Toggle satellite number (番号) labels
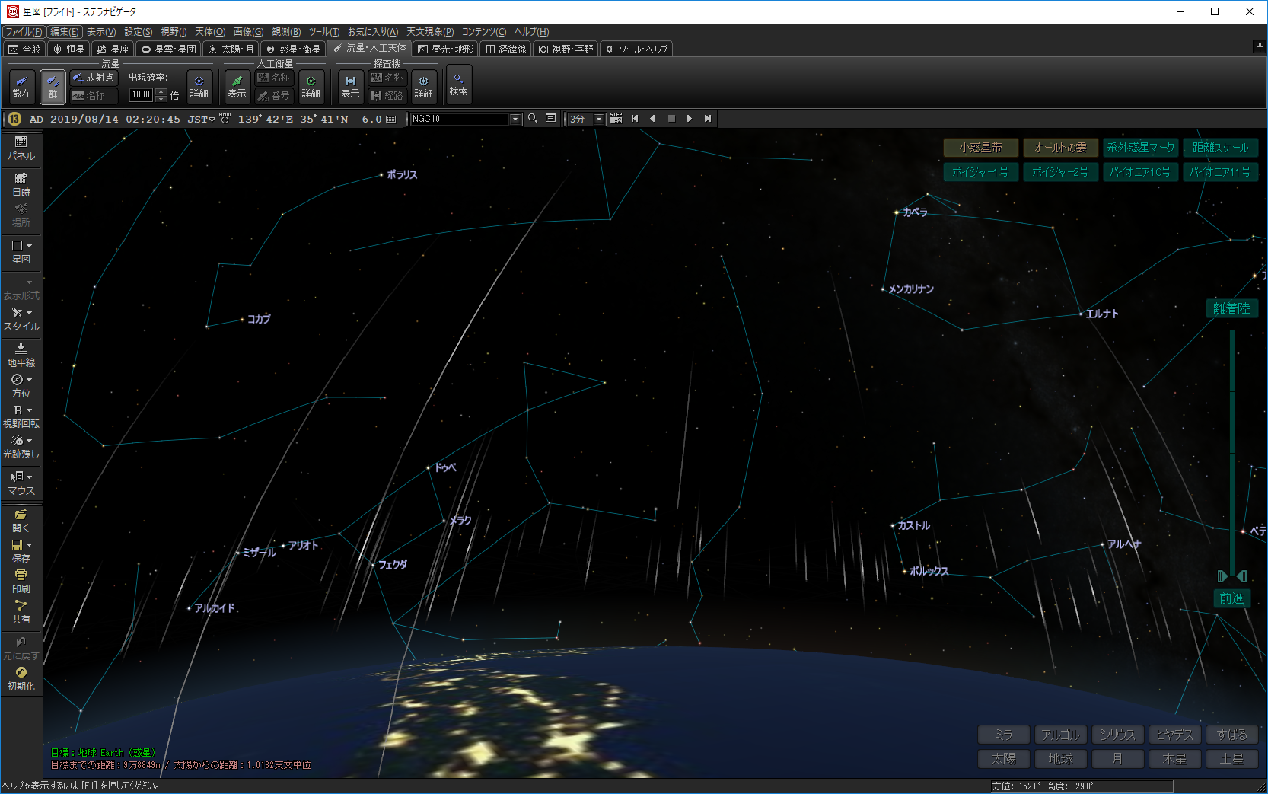 coord(274,96)
